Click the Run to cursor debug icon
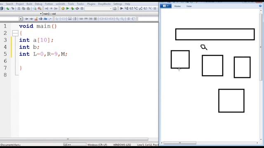 [126, 8]
